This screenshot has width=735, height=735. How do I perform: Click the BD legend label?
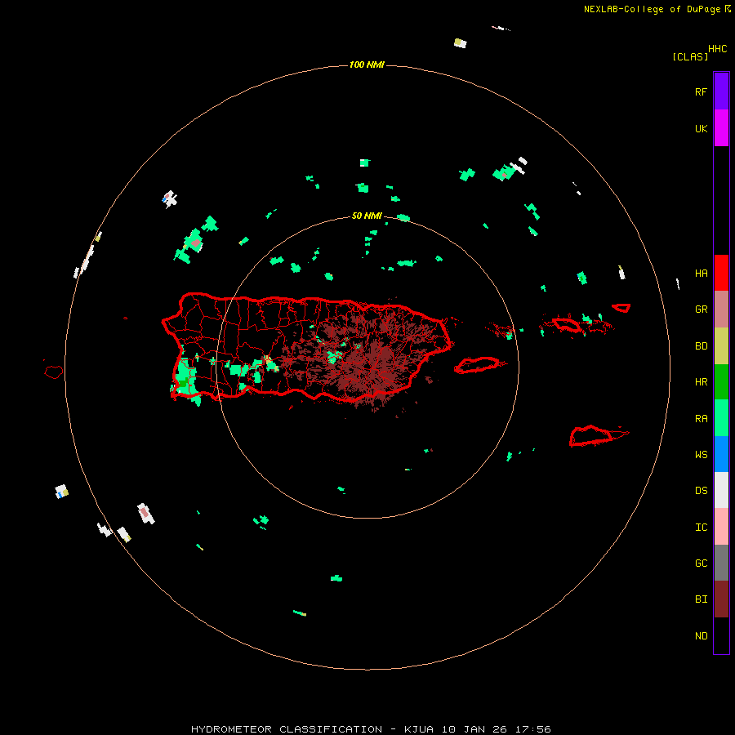pyautogui.click(x=701, y=346)
